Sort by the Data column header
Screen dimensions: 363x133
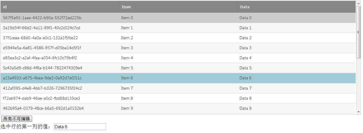[297, 7]
